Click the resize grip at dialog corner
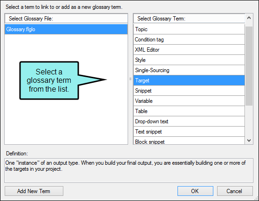 (x=257, y=199)
